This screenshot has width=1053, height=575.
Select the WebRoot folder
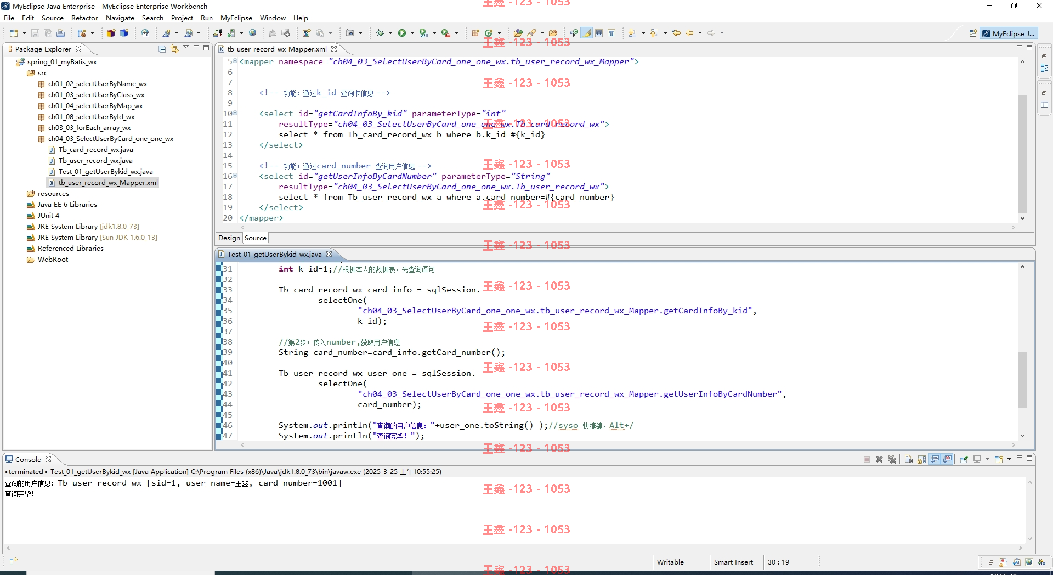point(53,259)
